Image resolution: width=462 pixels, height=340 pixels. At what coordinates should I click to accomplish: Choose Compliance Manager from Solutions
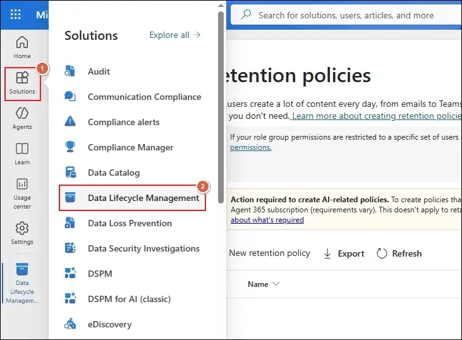point(130,148)
